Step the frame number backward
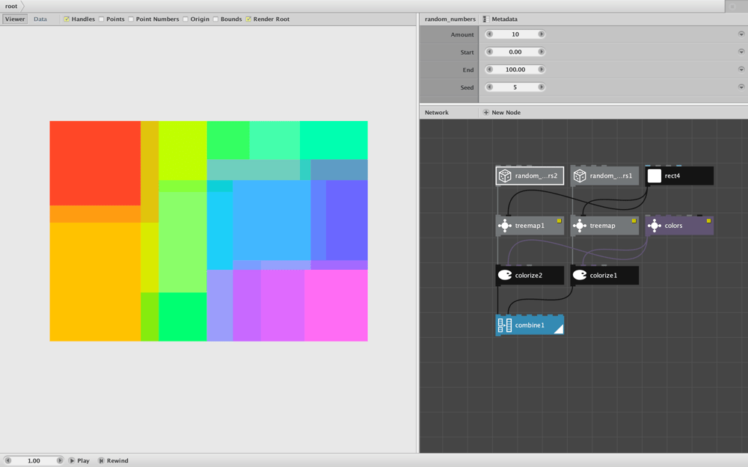The image size is (748, 467). point(7,460)
